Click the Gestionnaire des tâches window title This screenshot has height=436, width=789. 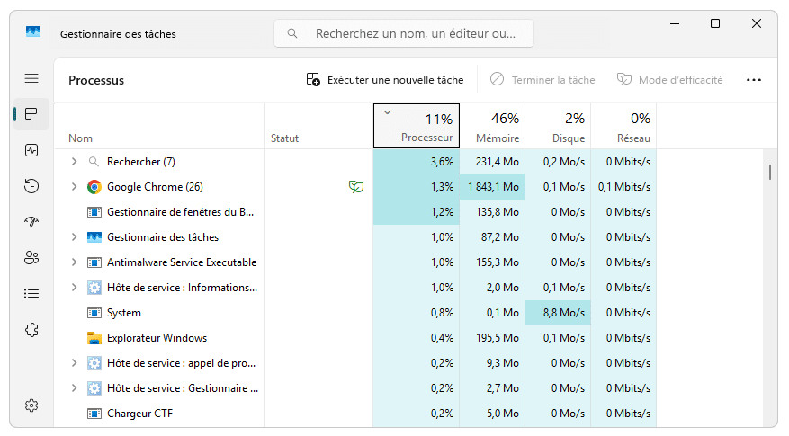point(118,33)
